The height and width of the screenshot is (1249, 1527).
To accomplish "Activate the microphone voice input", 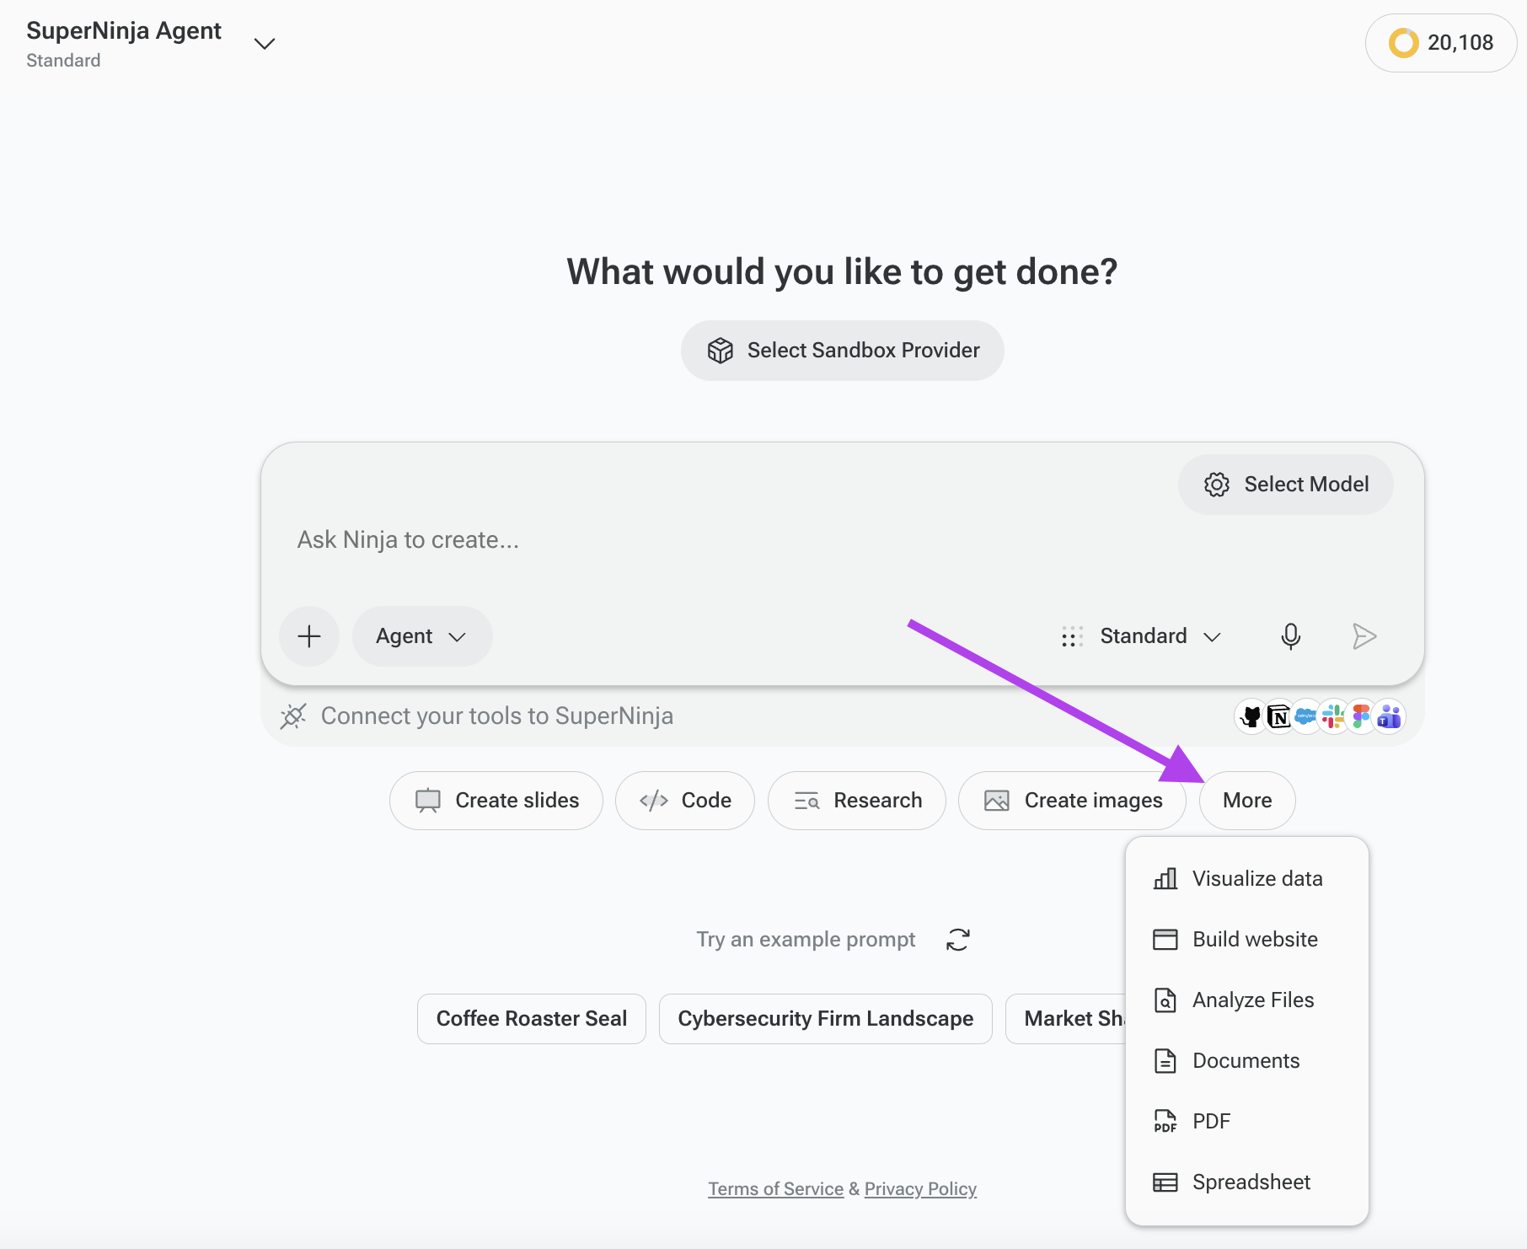I will pyautogui.click(x=1290, y=636).
